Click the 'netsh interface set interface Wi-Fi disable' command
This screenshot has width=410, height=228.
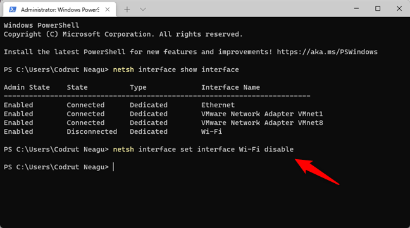(x=203, y=150)
